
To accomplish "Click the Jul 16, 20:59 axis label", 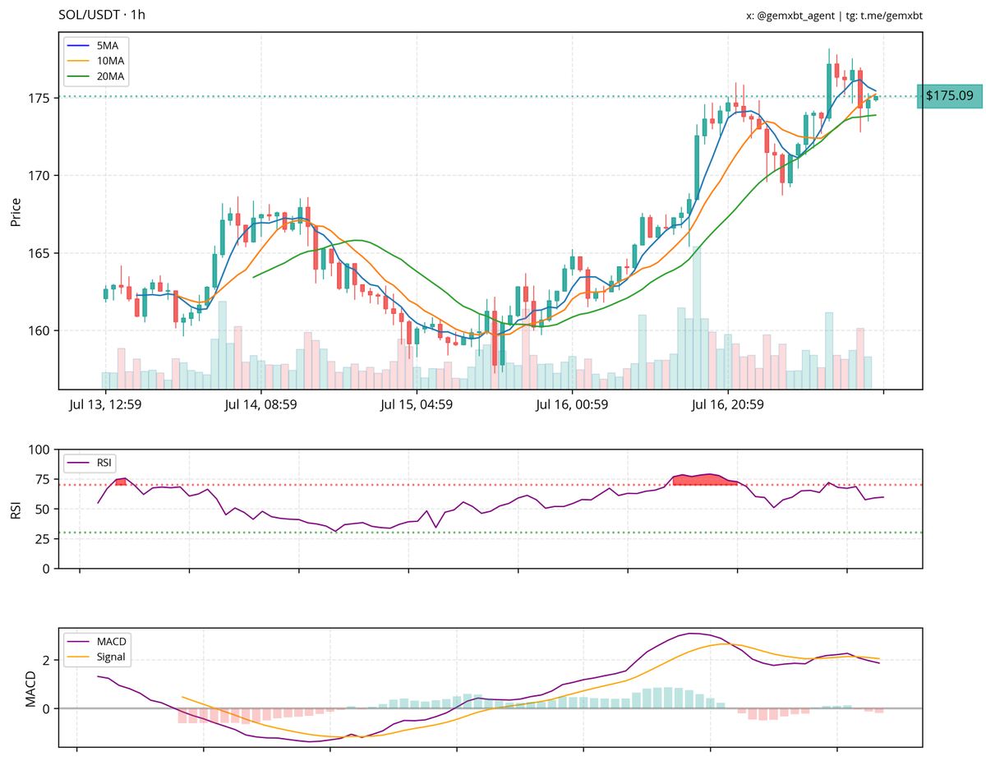I will coord(728,404).
